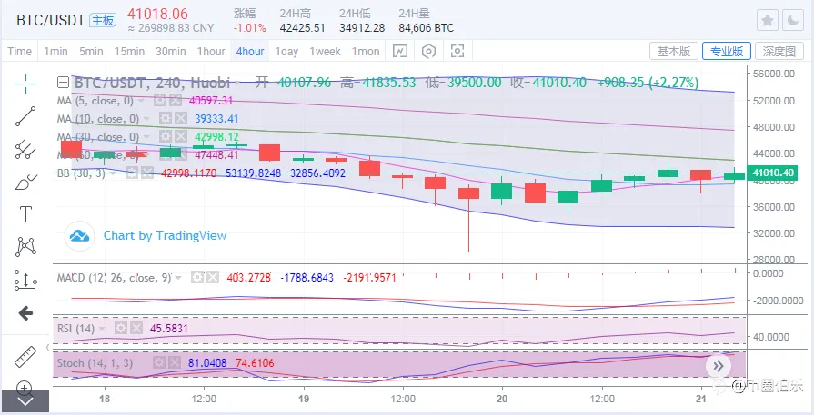Add BTC/USDT to favorites with star icon

pyautogui.click(x=768, y=21)
